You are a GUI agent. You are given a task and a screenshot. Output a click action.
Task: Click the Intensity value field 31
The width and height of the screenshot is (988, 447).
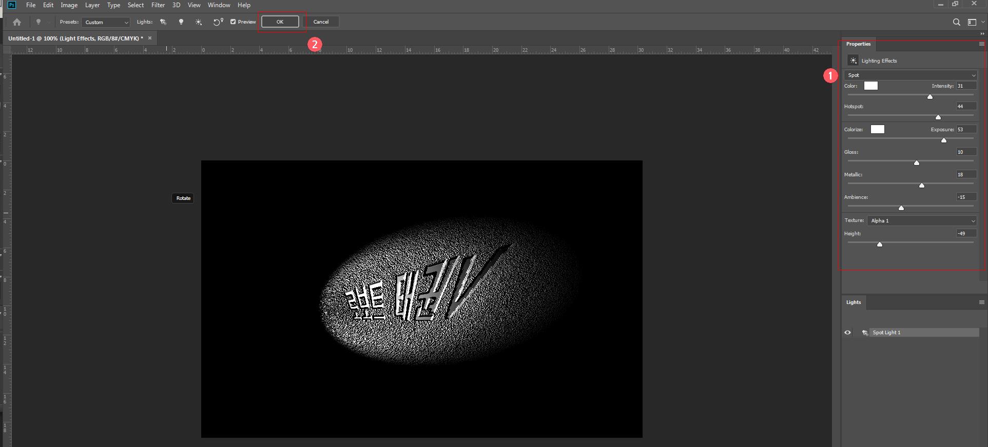pyautogui.click(x=966, y=86)
